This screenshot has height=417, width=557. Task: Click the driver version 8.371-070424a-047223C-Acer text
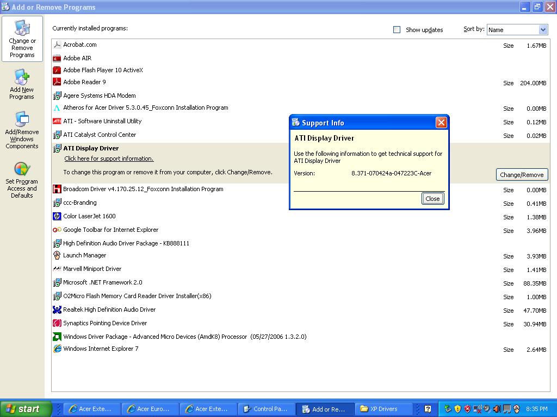tap(392, 173)
